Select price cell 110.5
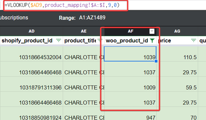The height and width of the screenshot is (120, 206). point(177,54)
